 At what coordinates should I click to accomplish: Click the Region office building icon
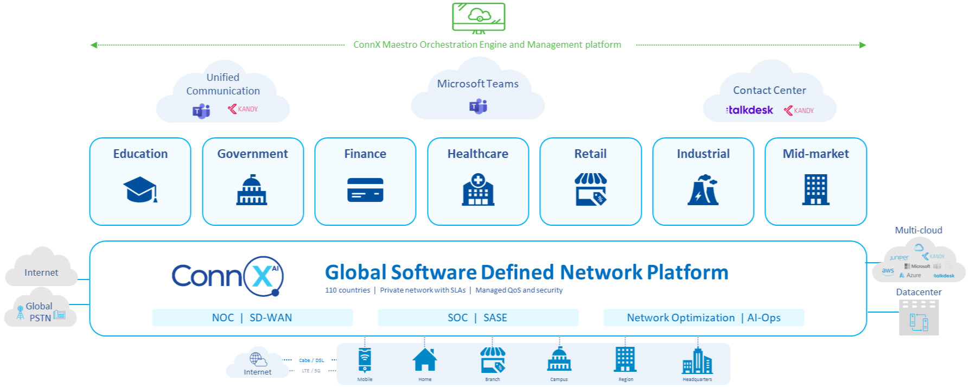click(626, 359)
